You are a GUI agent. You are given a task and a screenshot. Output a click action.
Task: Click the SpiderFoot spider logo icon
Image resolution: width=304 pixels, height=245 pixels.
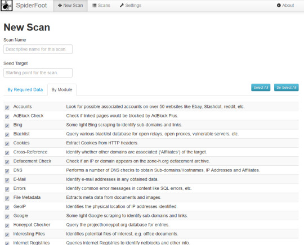click(x=6, y=6)
